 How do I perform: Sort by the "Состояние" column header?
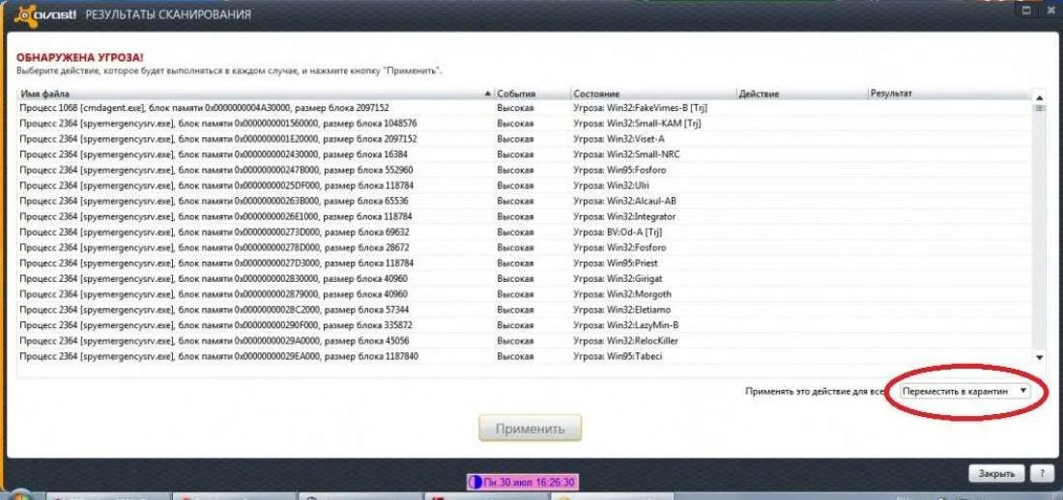[652, 94]
